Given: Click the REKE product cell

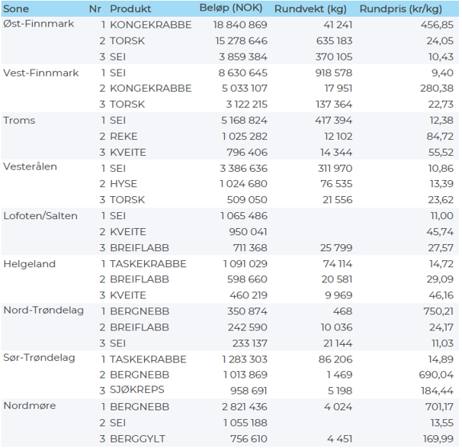Looking at the screenshot, I should [124, 136].
